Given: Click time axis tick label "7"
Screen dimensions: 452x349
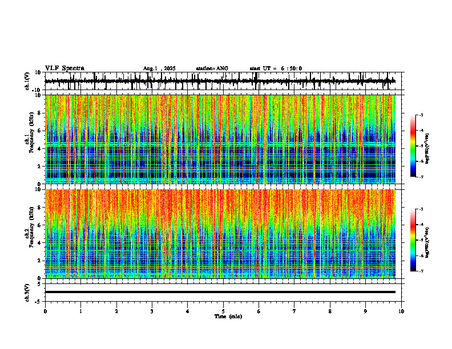Looking at the screenshot, I should [x=294, y=311].
